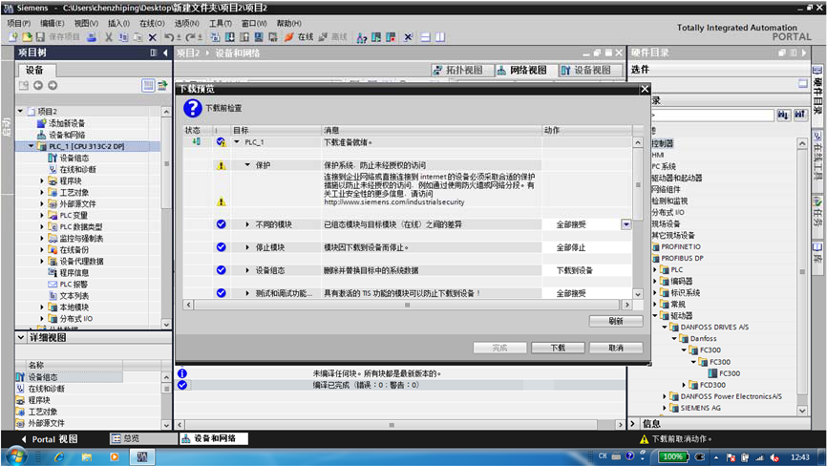The height and width of the screenshot is (466, 827).
Task: Collapse the 保护 row in download preview
Action: click(x=247, y=164)
